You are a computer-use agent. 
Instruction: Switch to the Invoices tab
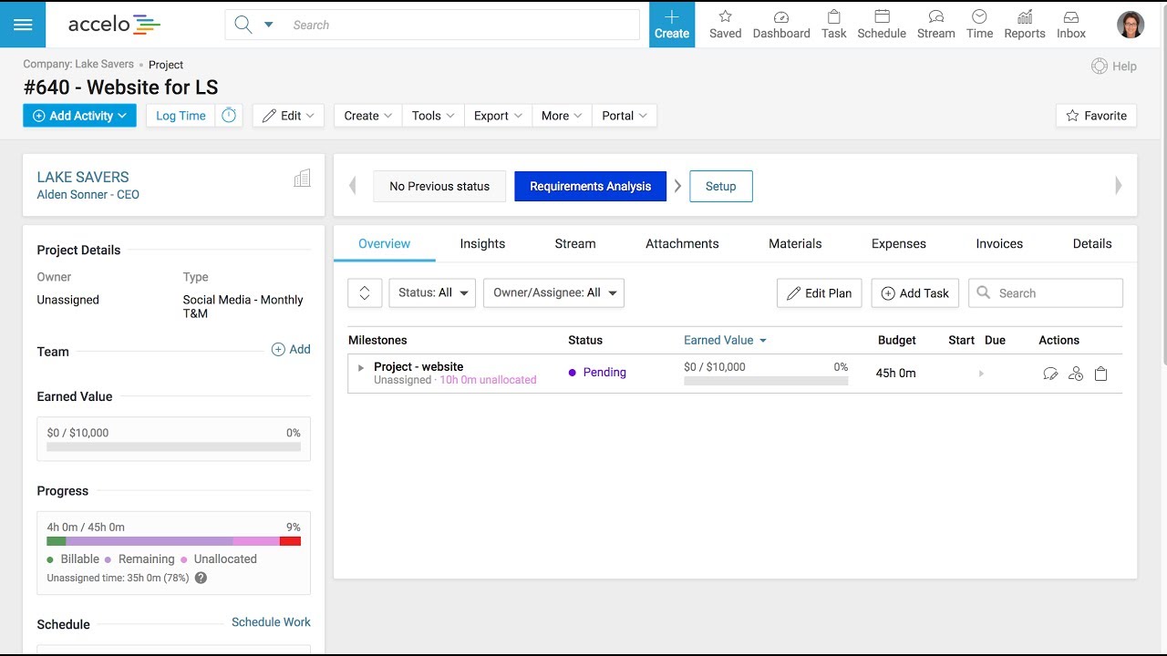[998, 243]
